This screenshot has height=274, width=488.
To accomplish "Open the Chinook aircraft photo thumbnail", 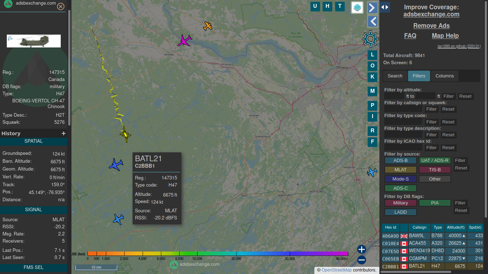I will coord(34,41).
